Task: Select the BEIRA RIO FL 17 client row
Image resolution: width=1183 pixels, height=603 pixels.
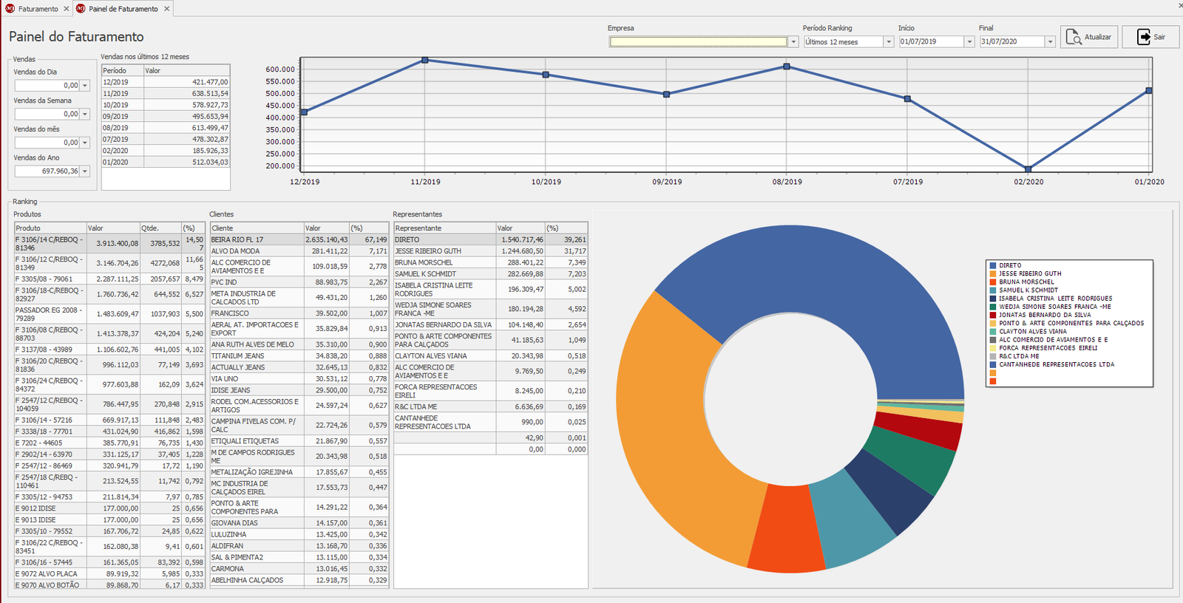Action: tap(256, 239)
